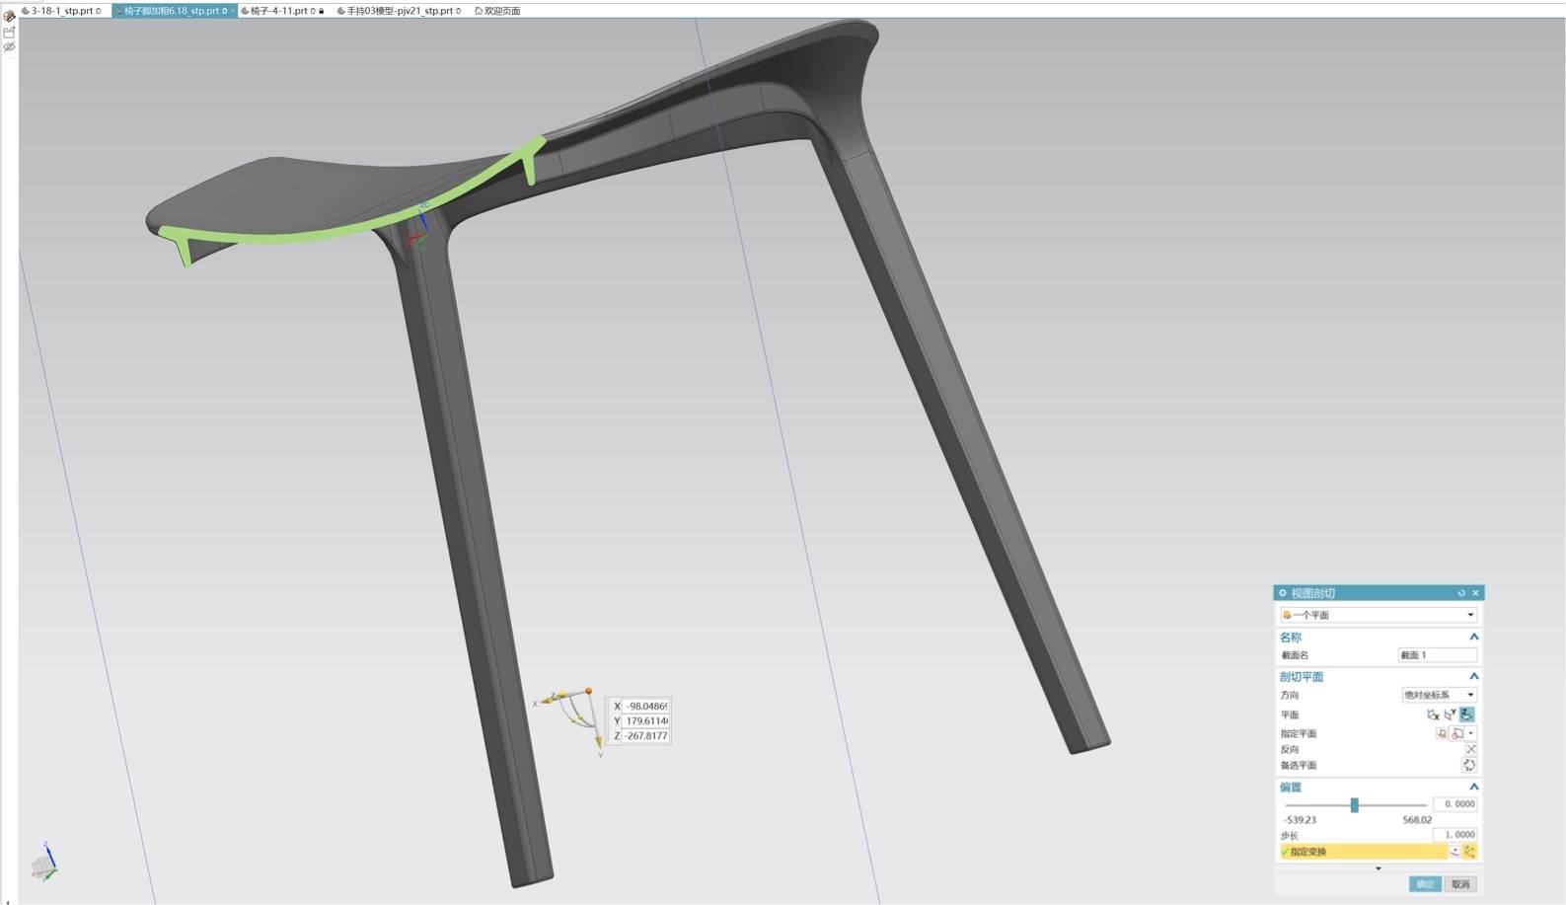Collapse the 偏置 offset section
Image resolution: width=1566 pixels, height=905 pixels.
pyautogui.click(x=1473, y=787)
